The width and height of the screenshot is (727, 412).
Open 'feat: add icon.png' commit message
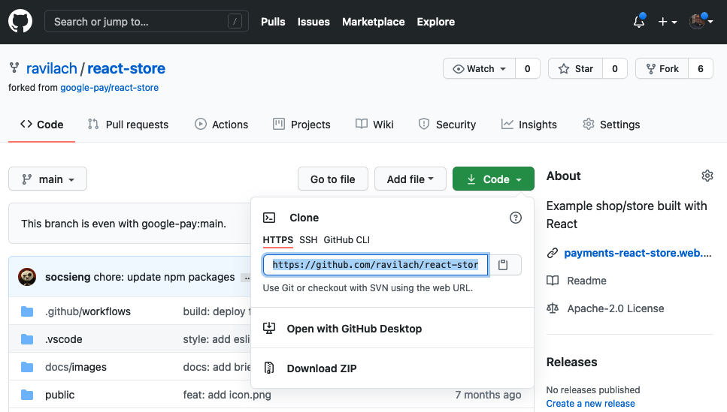(227, 395)
